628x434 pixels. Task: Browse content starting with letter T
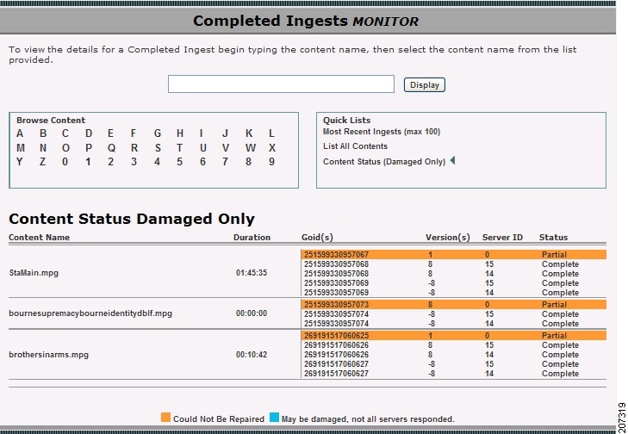coord(179,148)
